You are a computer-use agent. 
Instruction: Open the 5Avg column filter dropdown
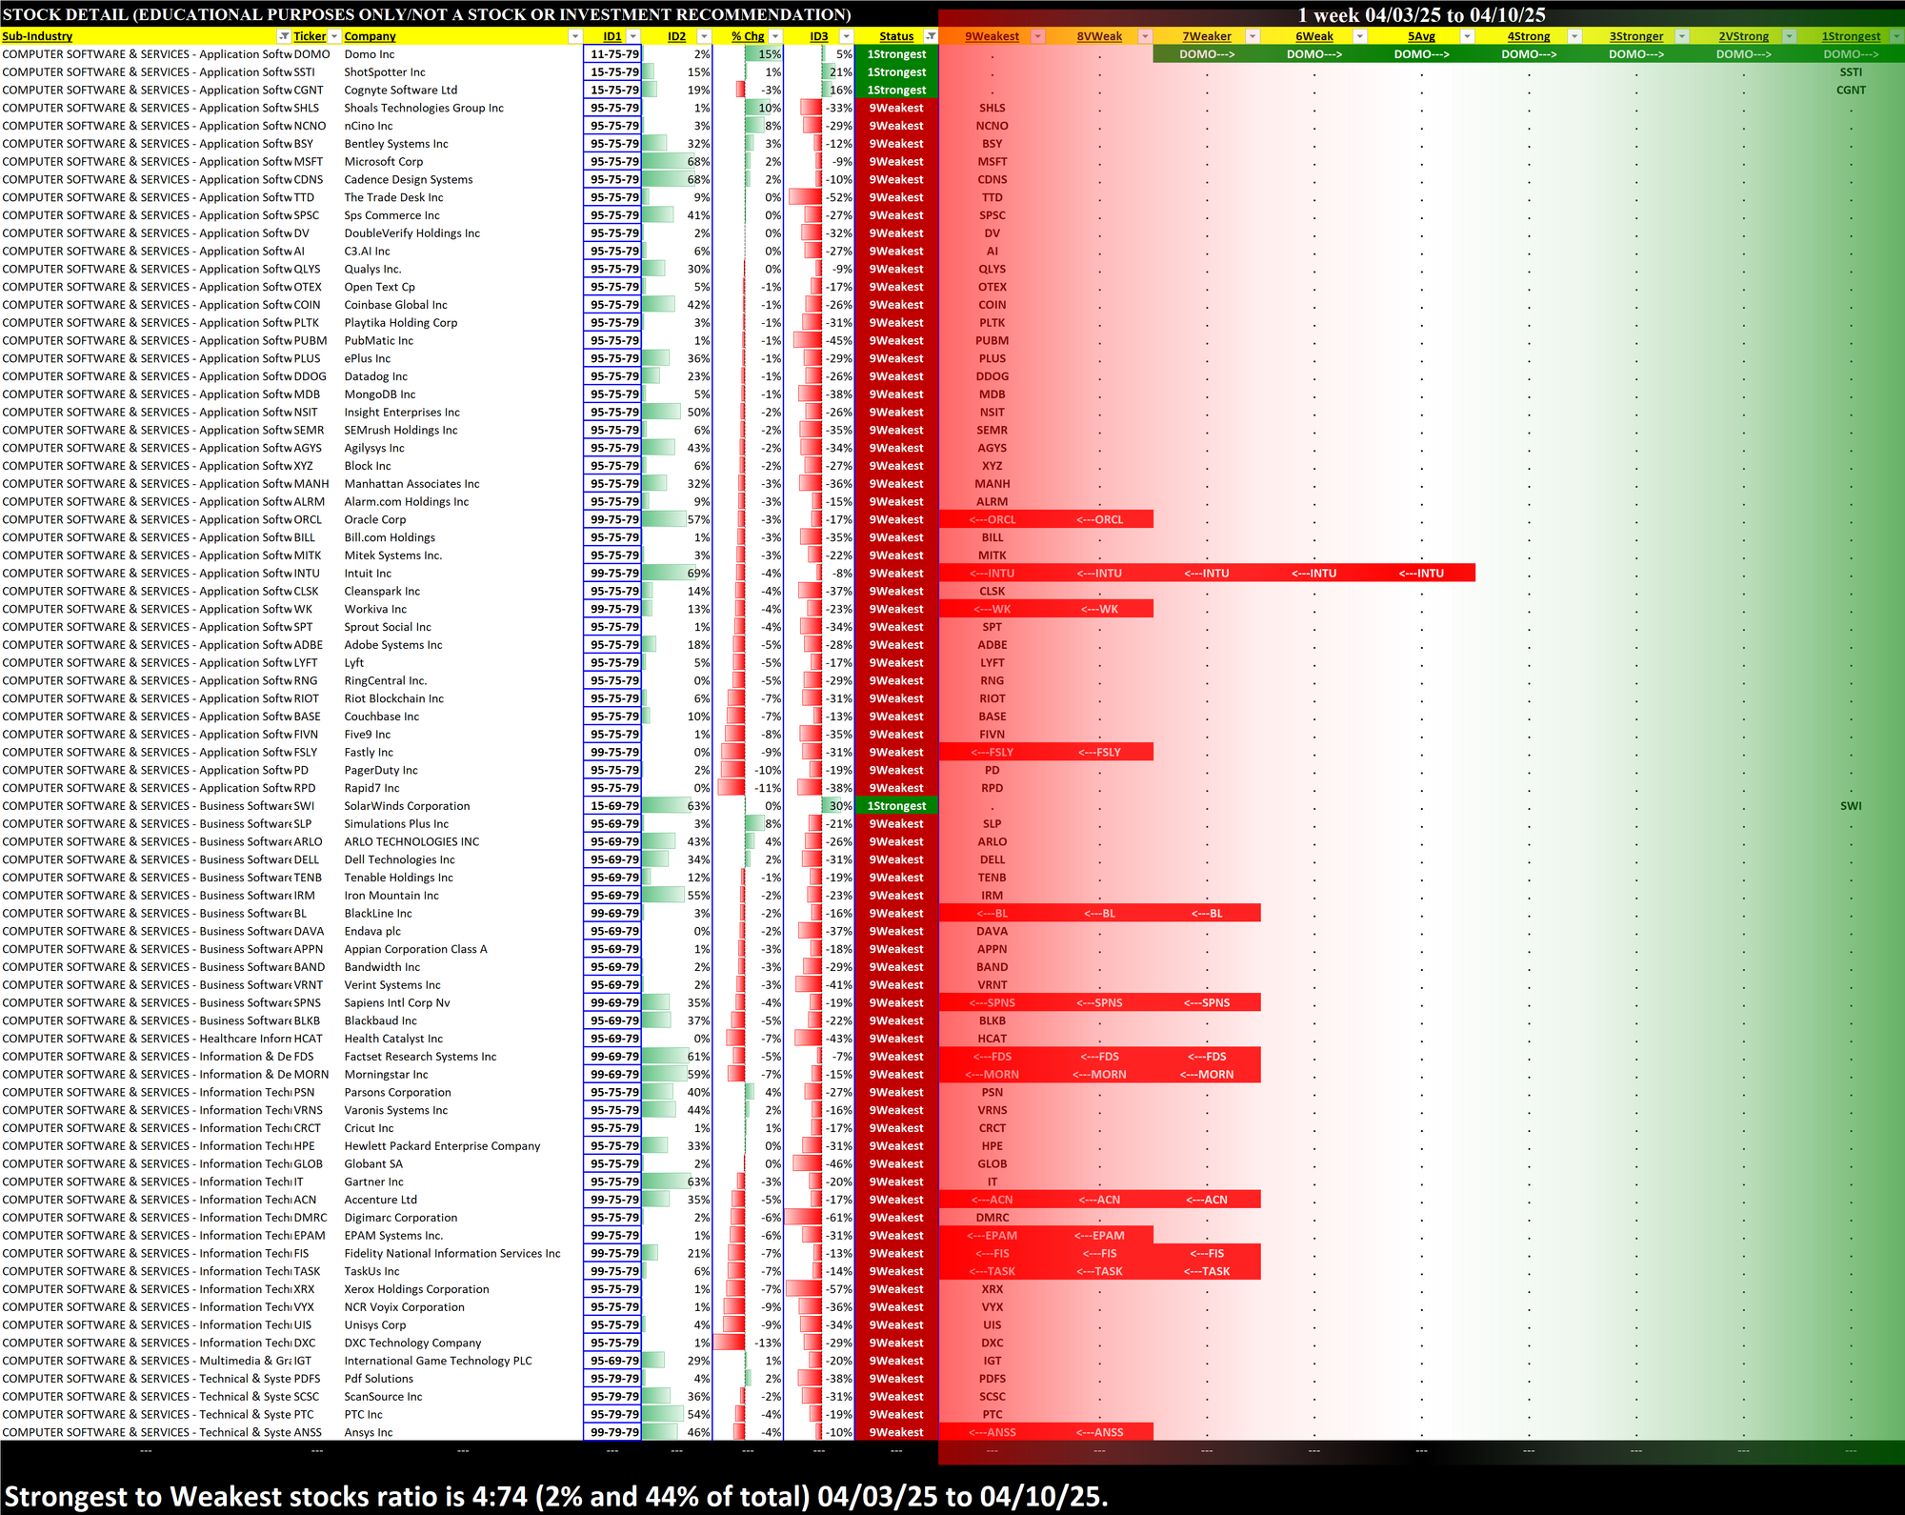click(1467, 36)
